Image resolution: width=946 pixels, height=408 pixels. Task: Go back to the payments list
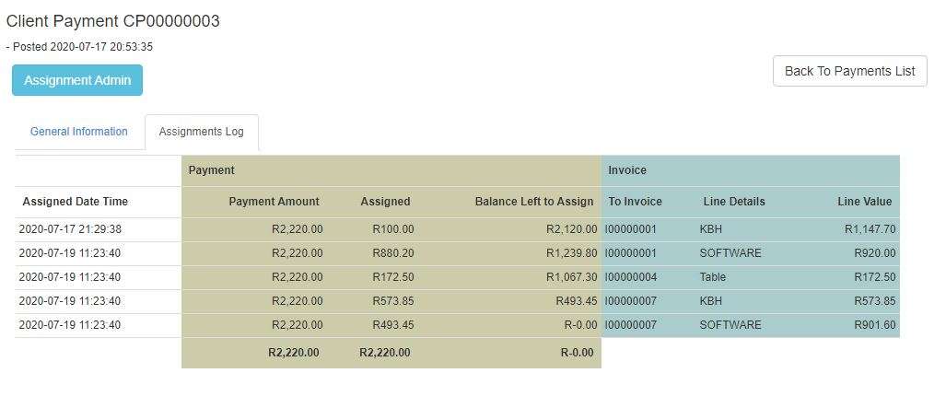point(849,71)
